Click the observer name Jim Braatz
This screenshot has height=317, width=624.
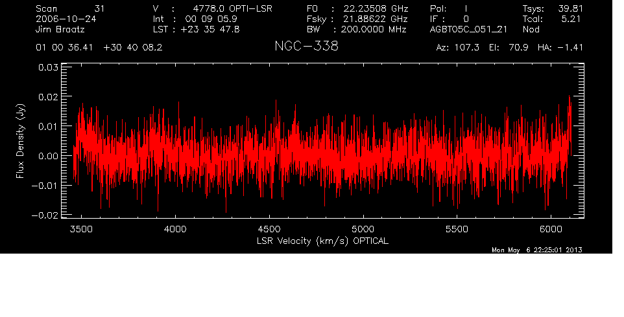point(60,30)
